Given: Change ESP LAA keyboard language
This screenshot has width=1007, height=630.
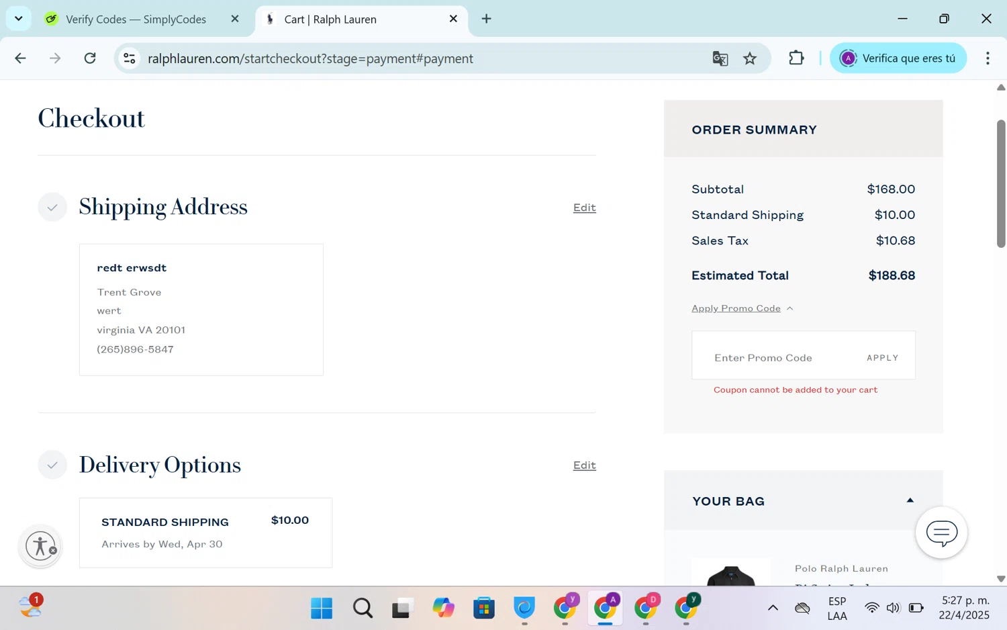Looking at the screenshot, I should pyautogui.click(x=837, y=609).
